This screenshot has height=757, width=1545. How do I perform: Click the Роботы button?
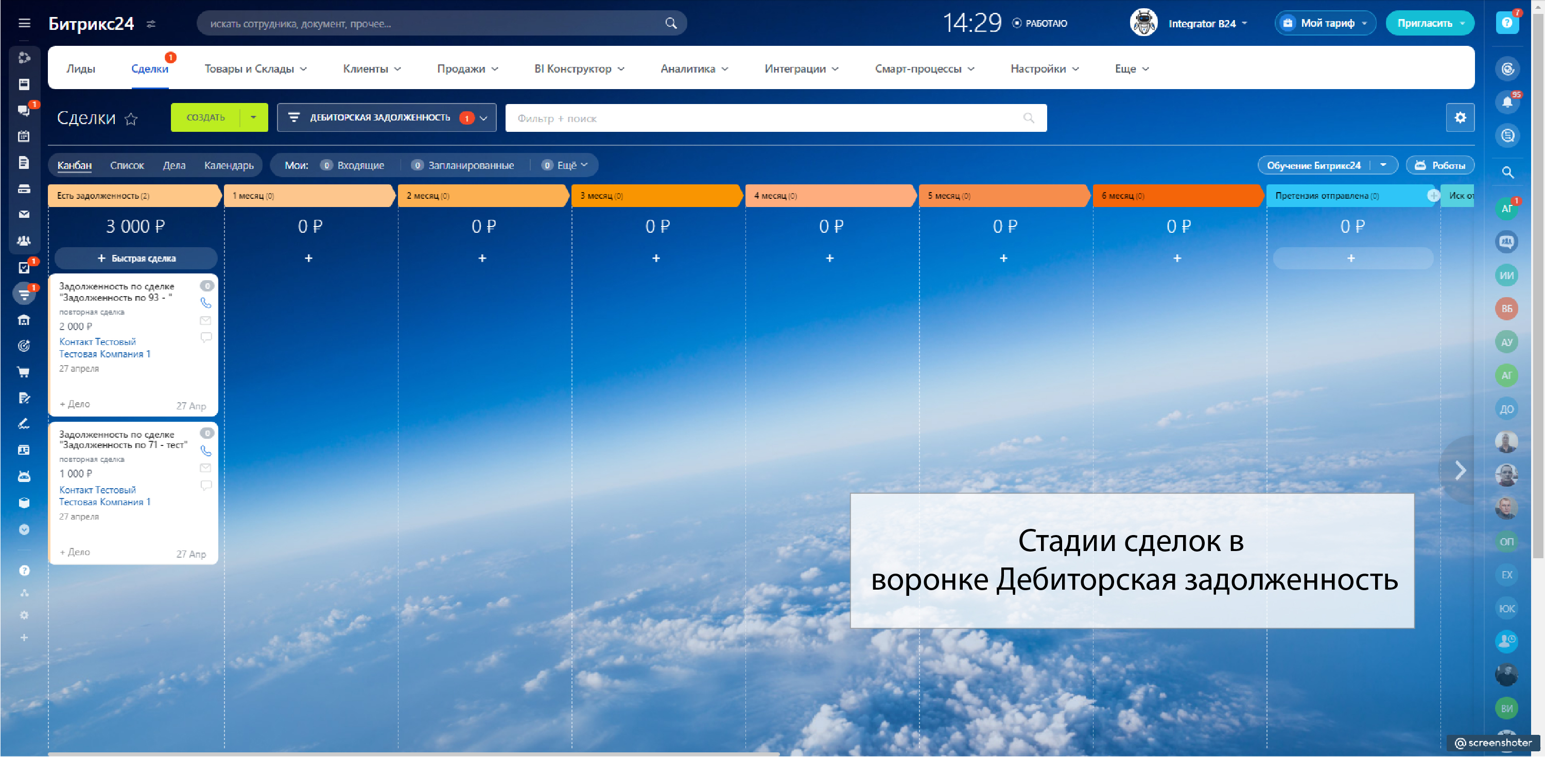pyautogui.click(x=1439, y=165)
